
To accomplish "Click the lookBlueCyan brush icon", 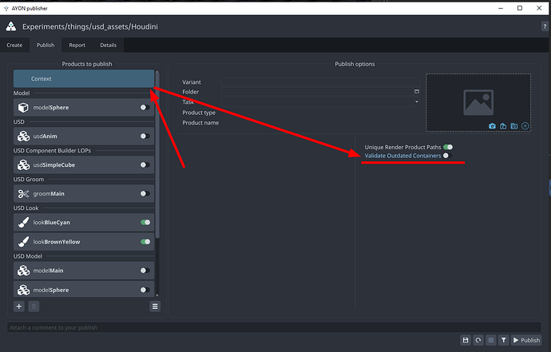I will 23,223.
